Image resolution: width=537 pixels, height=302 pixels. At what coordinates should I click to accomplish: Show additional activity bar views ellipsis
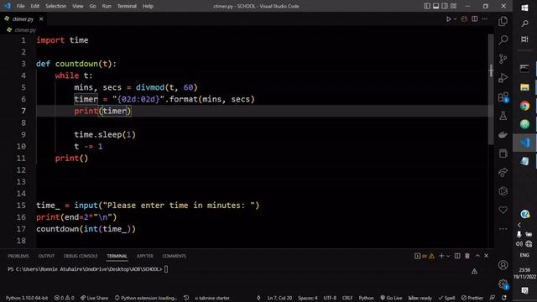(503, 229)
